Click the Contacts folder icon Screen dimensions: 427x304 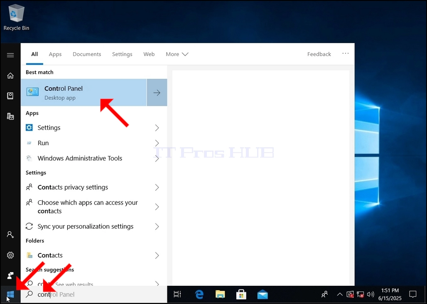29,255
